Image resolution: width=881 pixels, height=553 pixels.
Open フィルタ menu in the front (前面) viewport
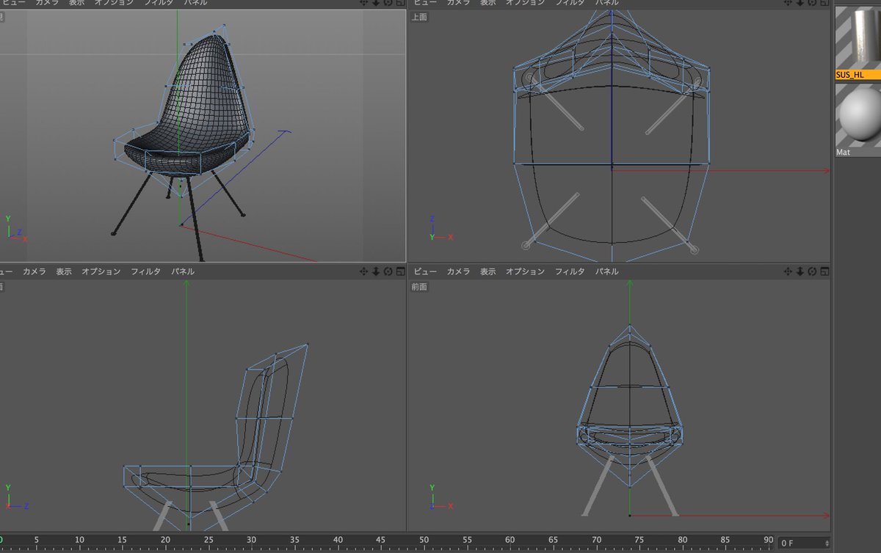570,271
